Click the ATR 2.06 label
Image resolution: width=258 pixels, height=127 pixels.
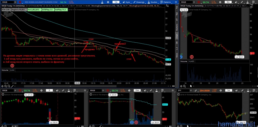point(6,10)
